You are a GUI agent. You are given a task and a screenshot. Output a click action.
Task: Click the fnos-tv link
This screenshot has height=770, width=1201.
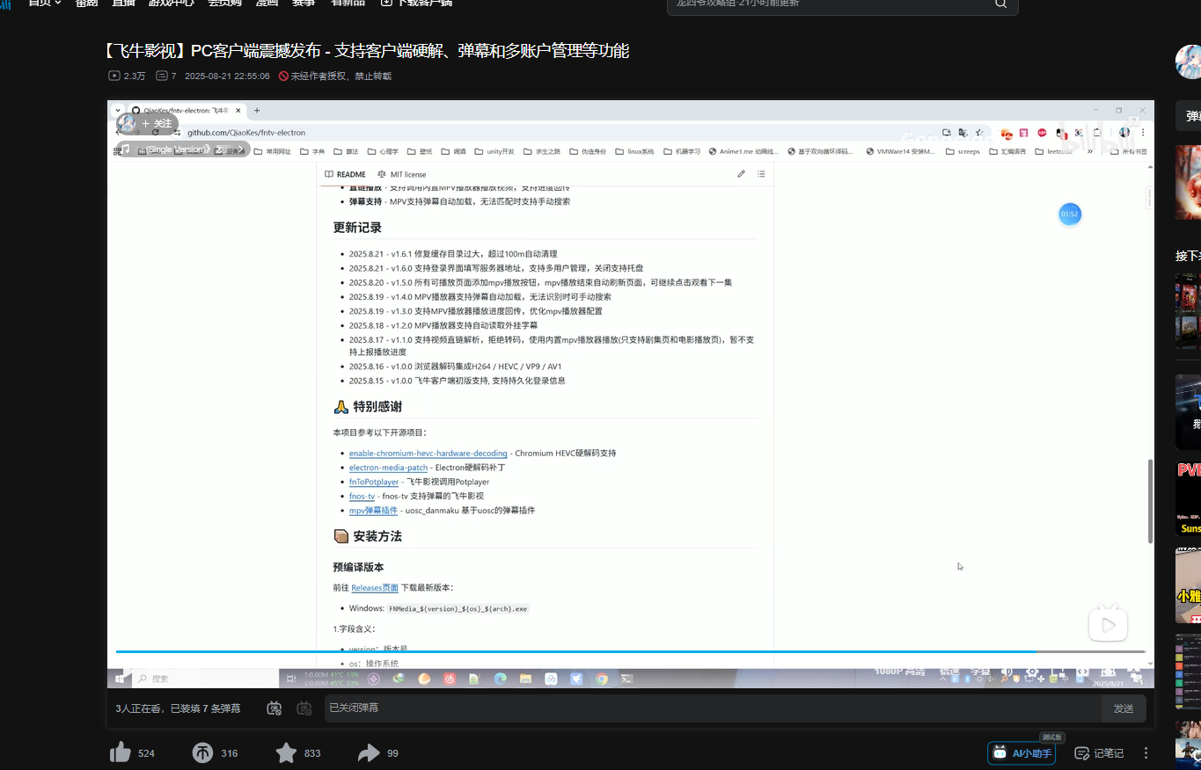(362, 496)
